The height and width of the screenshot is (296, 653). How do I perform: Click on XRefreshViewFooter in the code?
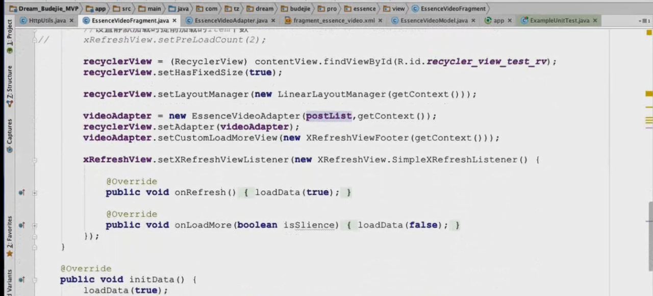pyautogui.click(x=357, y=138)
